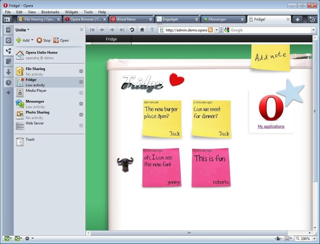Expand the Google search engine dropdown

click(313, 30)
